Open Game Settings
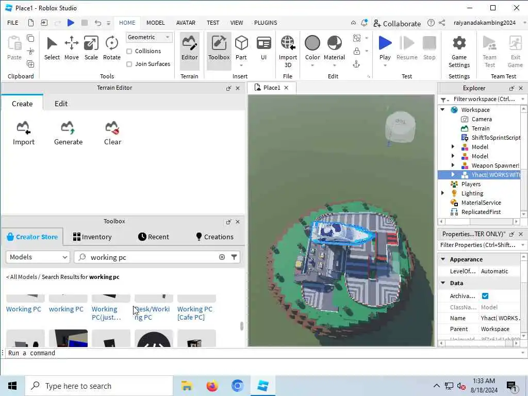This screenshot has width=528, height=396. (x=459, y=52)
